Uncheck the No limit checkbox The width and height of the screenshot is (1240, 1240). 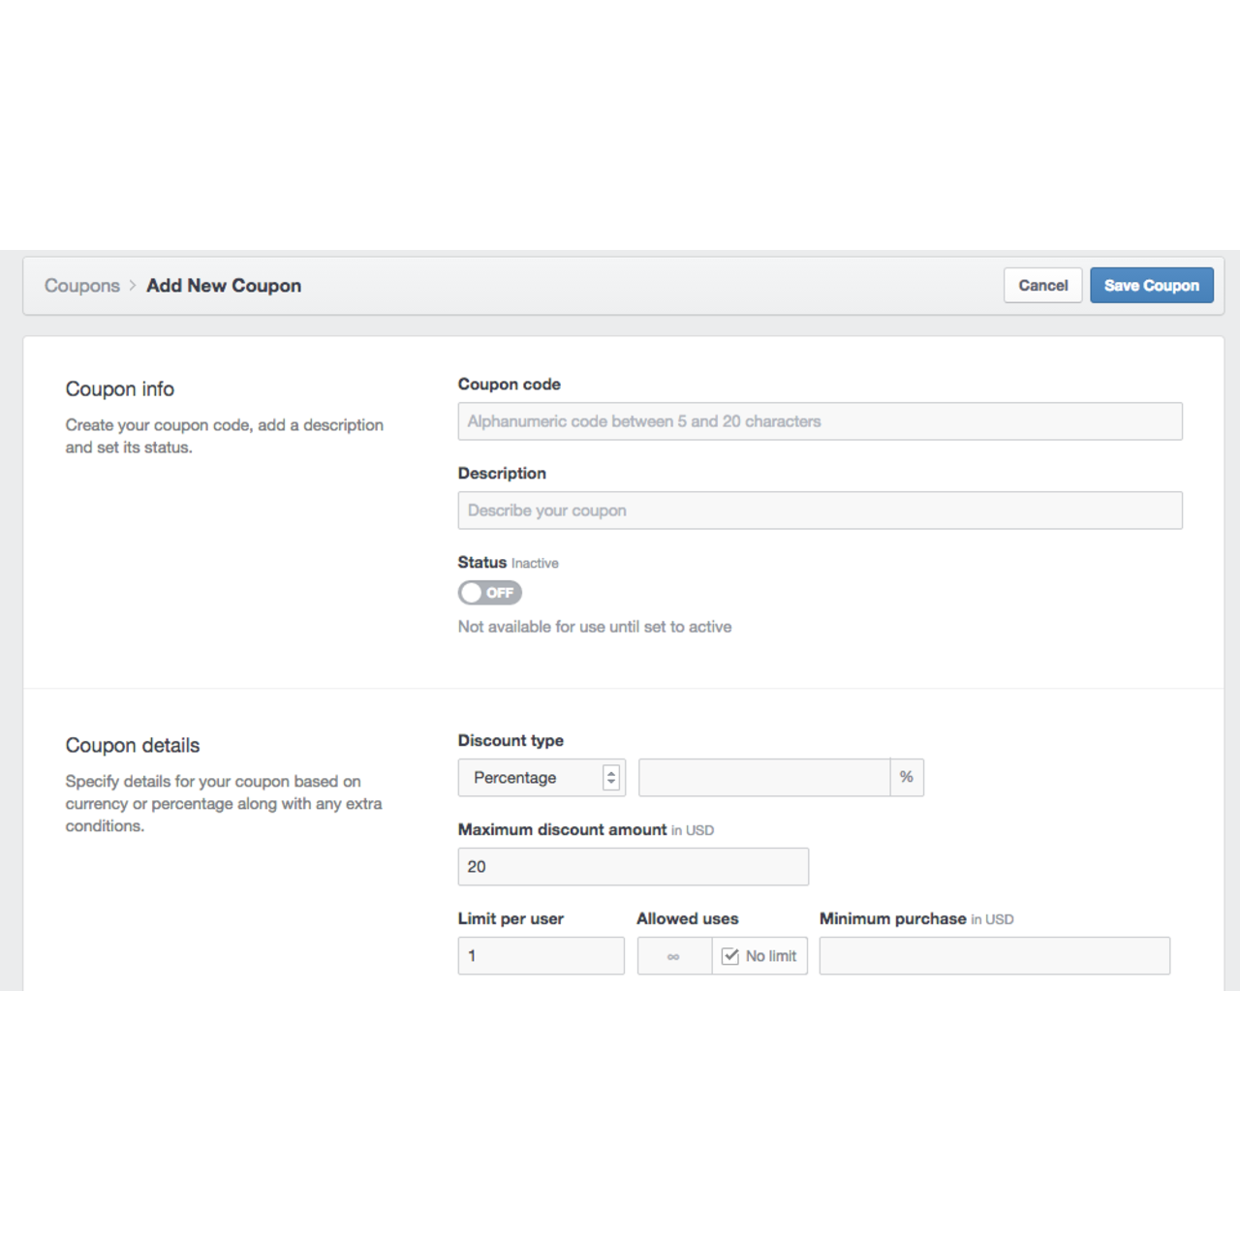pyautogui.click(x=730, y=956)
